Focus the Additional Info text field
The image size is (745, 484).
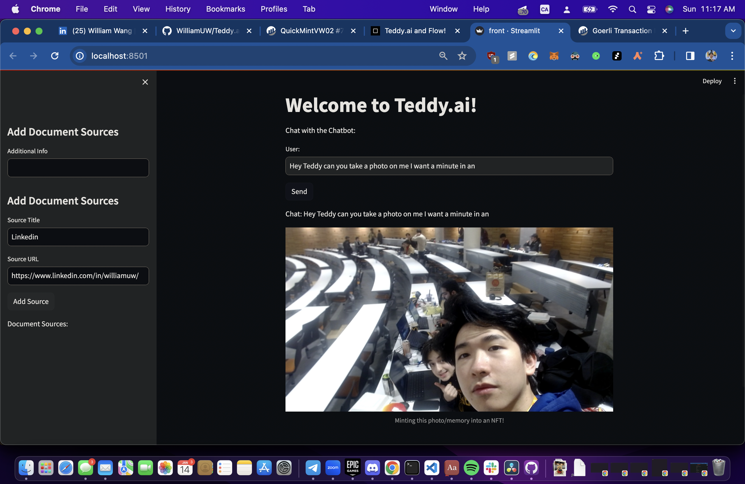pos(78,168)
